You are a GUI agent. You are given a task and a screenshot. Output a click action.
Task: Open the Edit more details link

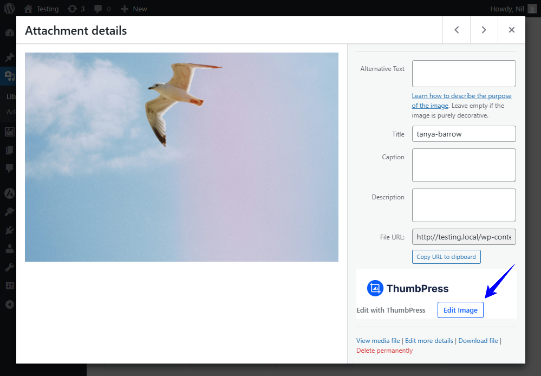point(429,341)
